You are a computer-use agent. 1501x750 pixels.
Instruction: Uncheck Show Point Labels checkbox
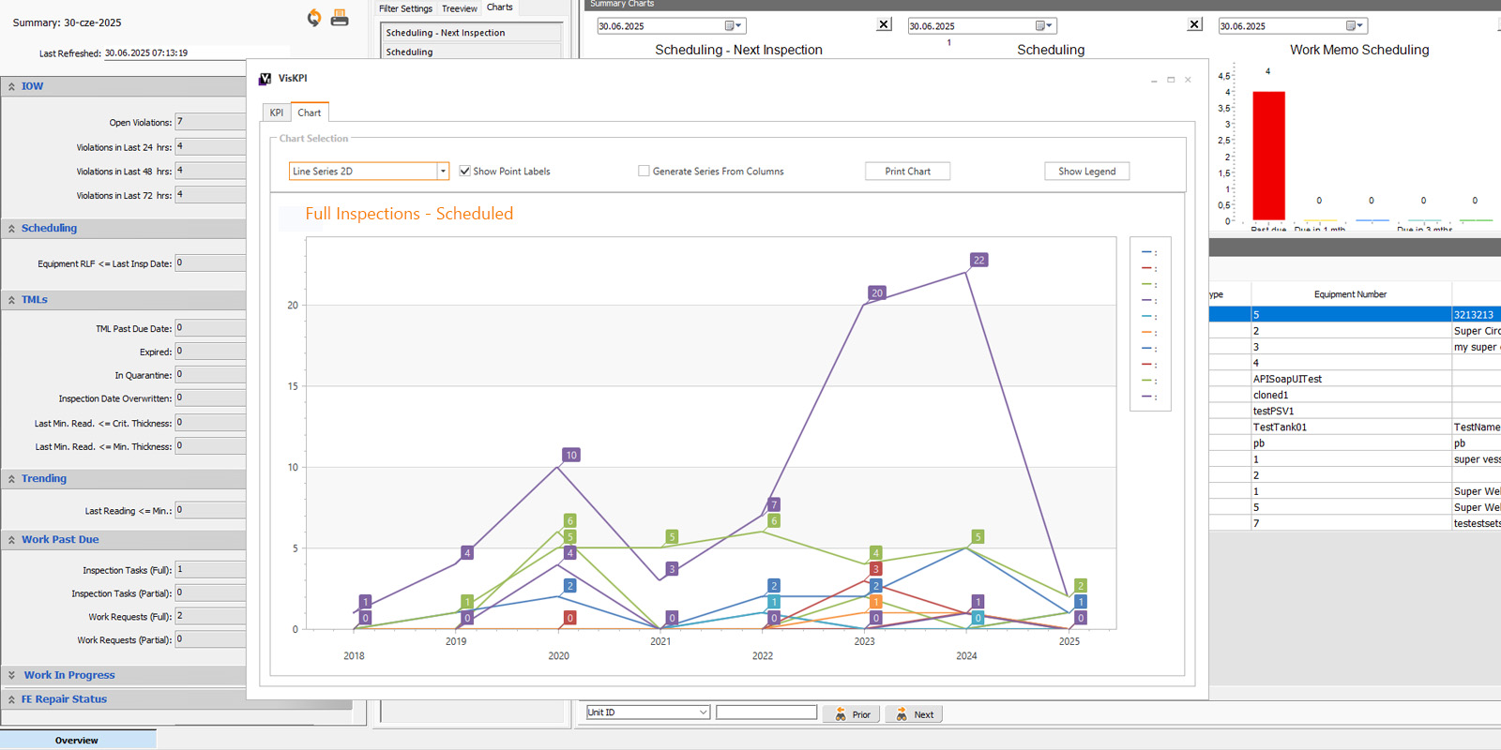pos(464,171)
